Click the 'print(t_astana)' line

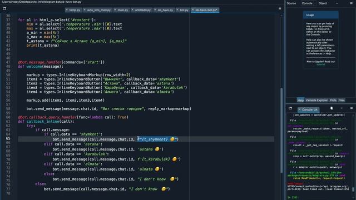pyautogui.click(x=43, y=46)
